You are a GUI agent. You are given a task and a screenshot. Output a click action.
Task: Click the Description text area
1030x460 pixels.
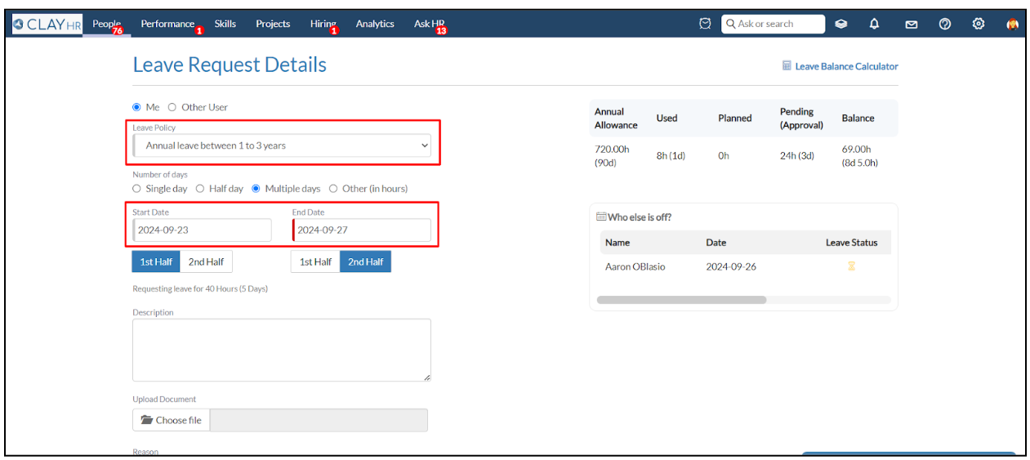tap(282, 350)
